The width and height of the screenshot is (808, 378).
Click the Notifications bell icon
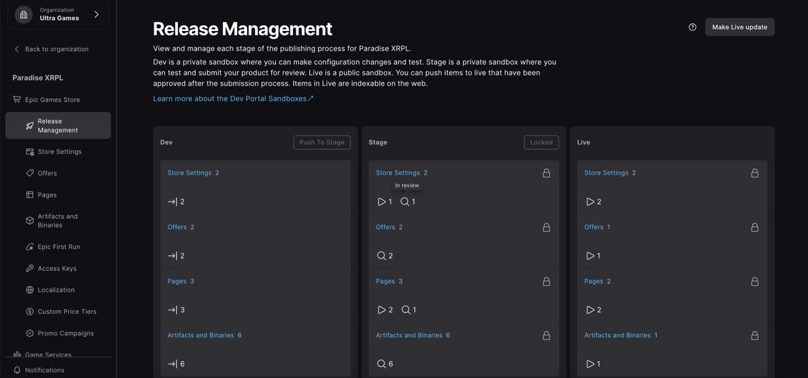pyautogui.click(x=16, y=370)
